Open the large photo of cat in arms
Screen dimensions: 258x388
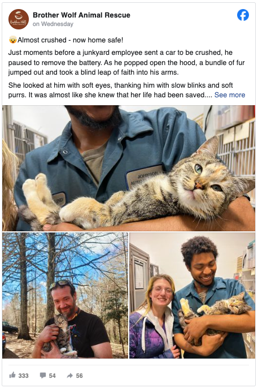point(129,169)
